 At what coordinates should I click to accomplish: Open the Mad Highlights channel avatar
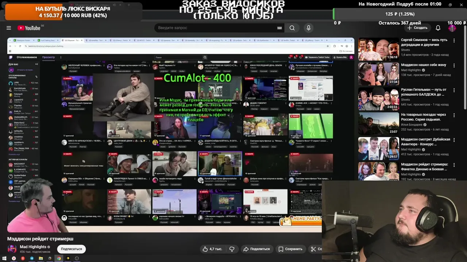pyautogui.click(x=12, y=249)
